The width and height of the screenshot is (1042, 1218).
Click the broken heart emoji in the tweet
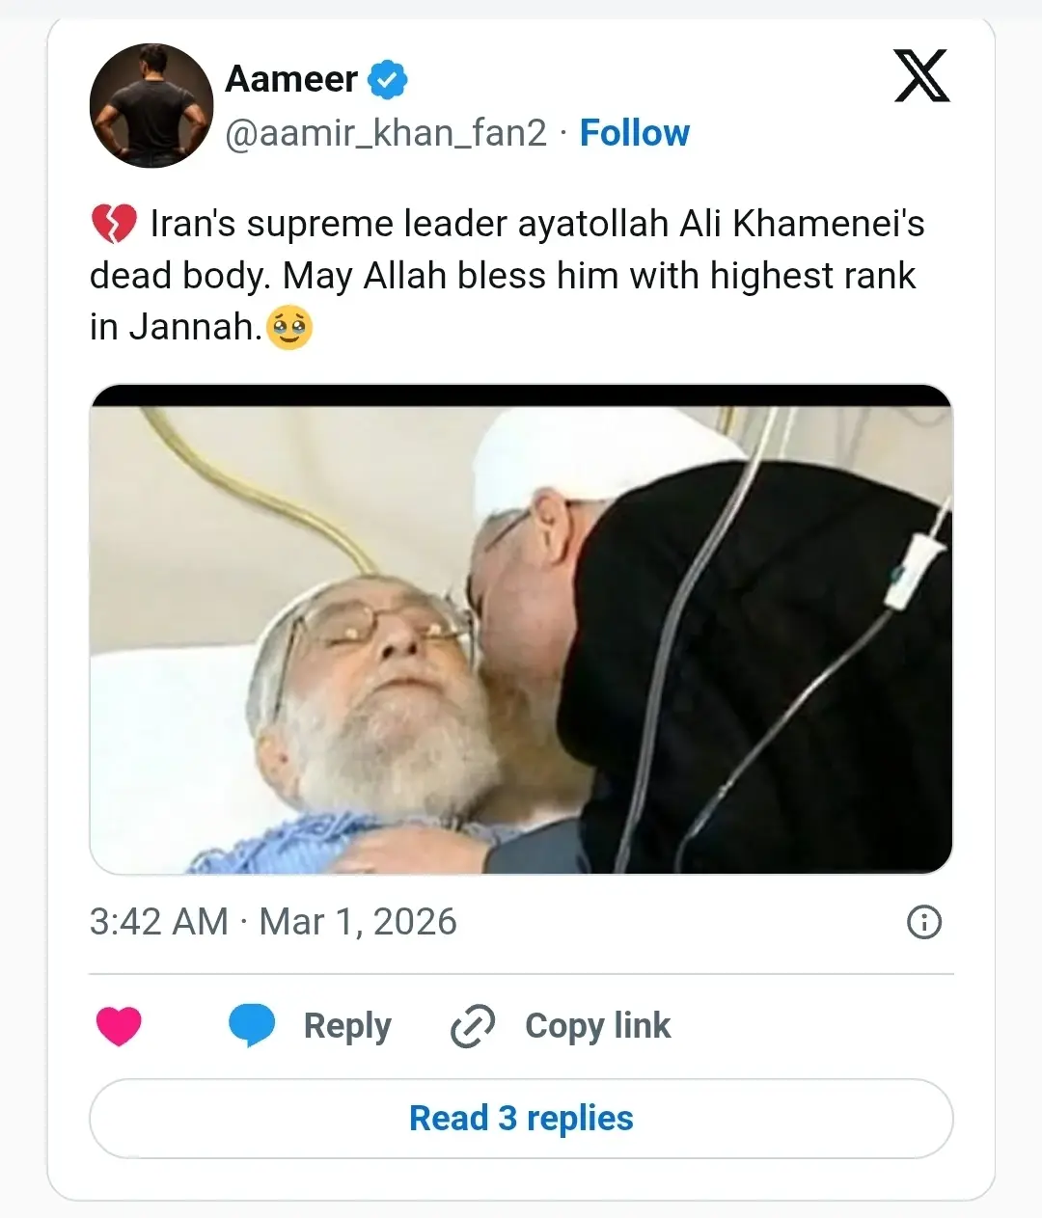coord(114,225)
